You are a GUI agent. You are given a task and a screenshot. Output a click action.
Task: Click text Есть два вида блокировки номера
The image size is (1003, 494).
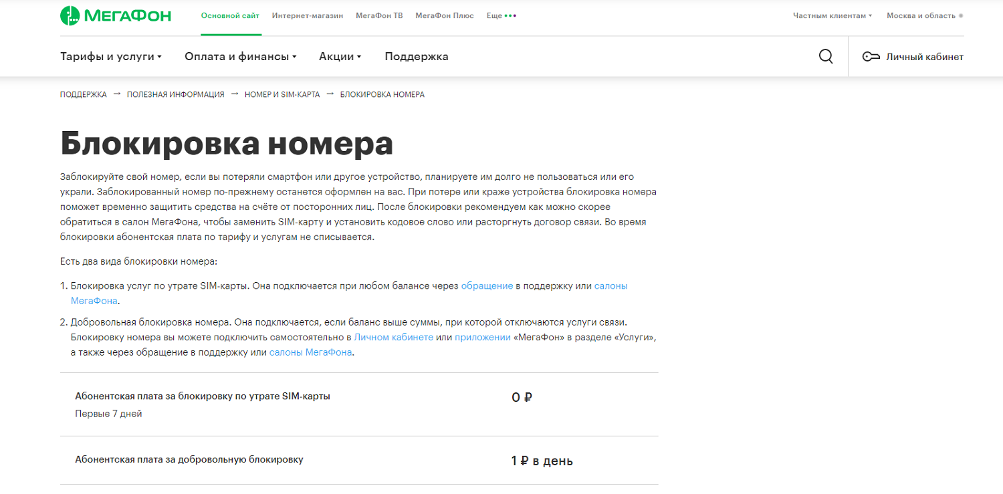coord(139,261)
